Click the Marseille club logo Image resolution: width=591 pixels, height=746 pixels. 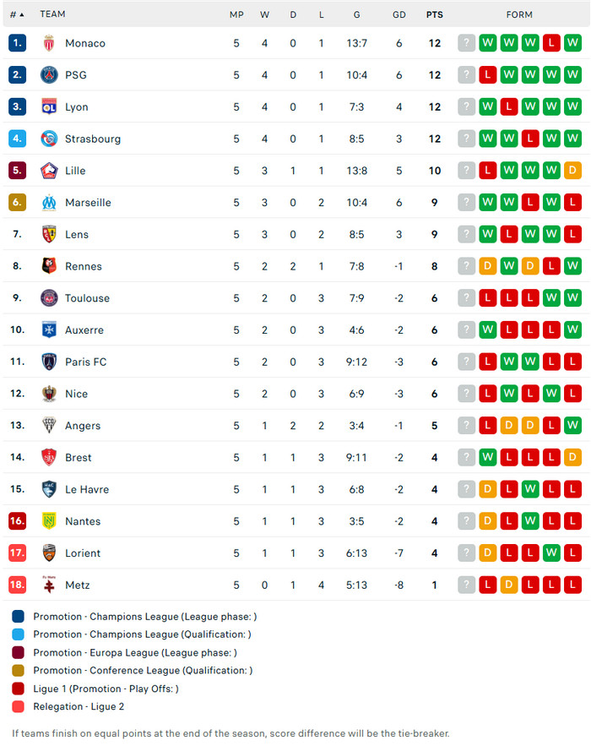coord(49,203)
